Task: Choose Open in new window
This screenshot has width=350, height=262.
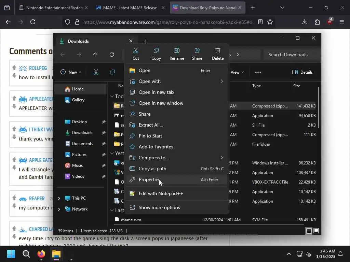Action: (177, 103)
